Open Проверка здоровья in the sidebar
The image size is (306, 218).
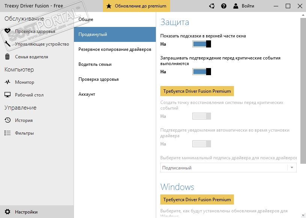point(37,31)
